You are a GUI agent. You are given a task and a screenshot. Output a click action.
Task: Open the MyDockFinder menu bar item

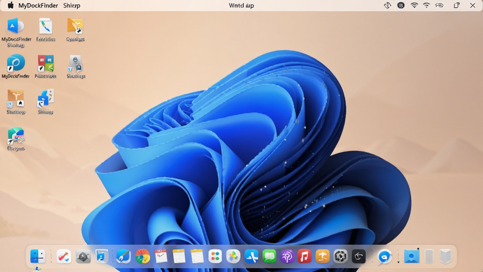(38, 6)
